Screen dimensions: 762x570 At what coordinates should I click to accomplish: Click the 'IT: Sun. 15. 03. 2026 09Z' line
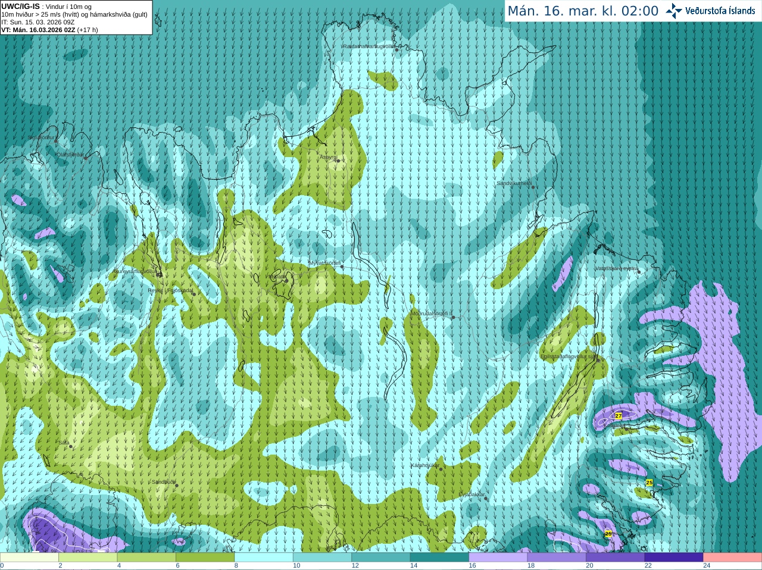point(38,22)
